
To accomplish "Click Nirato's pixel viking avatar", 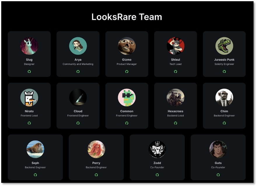I will pyautogui.click(x=29, y=98).
